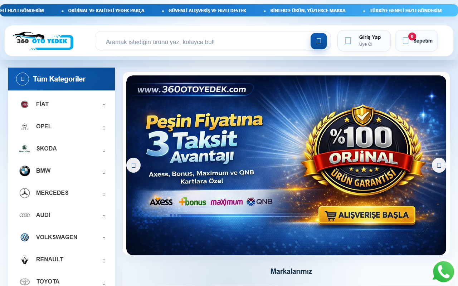This screenshot has width=458, height=286.
Task: Click the 360 Oto Yedek logo
Action: tap(43, 41)
